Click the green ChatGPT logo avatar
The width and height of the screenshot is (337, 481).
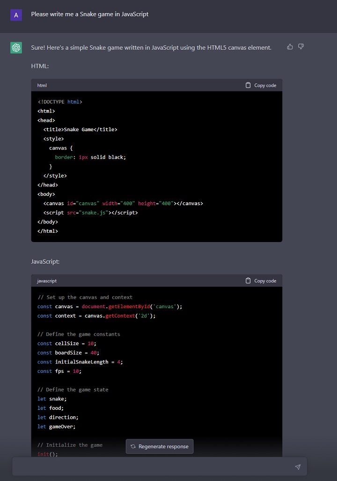[16, 47]
